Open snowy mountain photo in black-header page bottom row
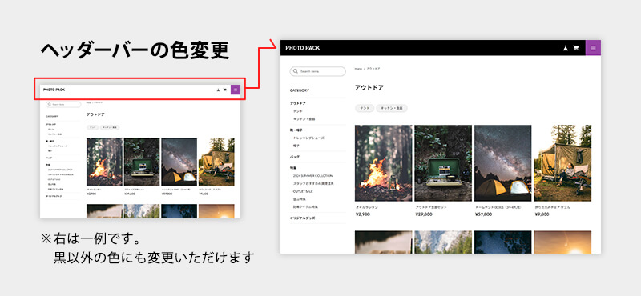The height and width of the screenshot is (296, 641). (x=443, y=242)
